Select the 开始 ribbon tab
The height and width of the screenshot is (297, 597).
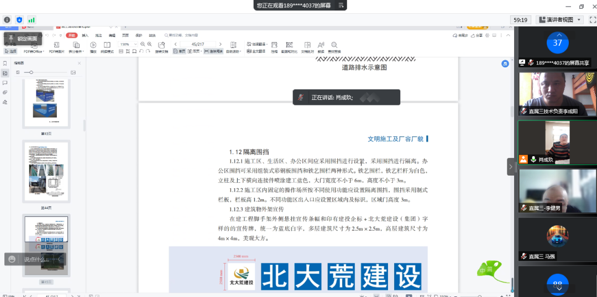[72, 35]
